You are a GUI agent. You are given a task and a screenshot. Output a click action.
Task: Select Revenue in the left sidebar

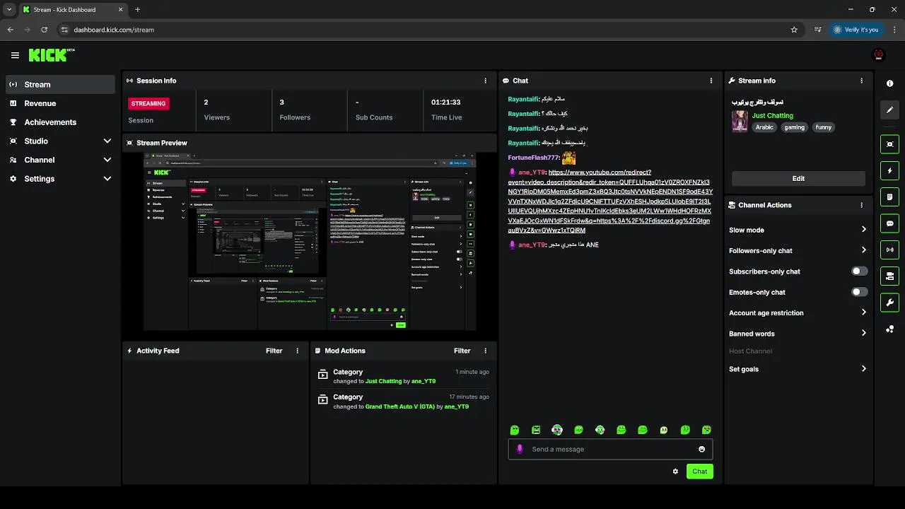(59, 103)
